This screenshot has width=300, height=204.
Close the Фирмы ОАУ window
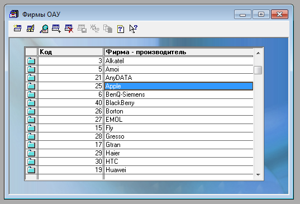pyautogui.click(x=279, y=15)
